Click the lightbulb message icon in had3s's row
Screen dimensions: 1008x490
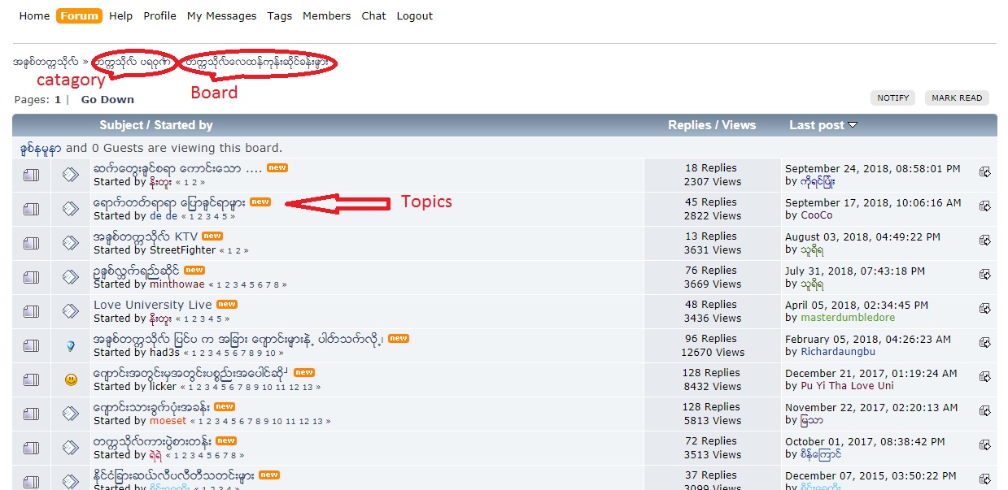[71, 345]
